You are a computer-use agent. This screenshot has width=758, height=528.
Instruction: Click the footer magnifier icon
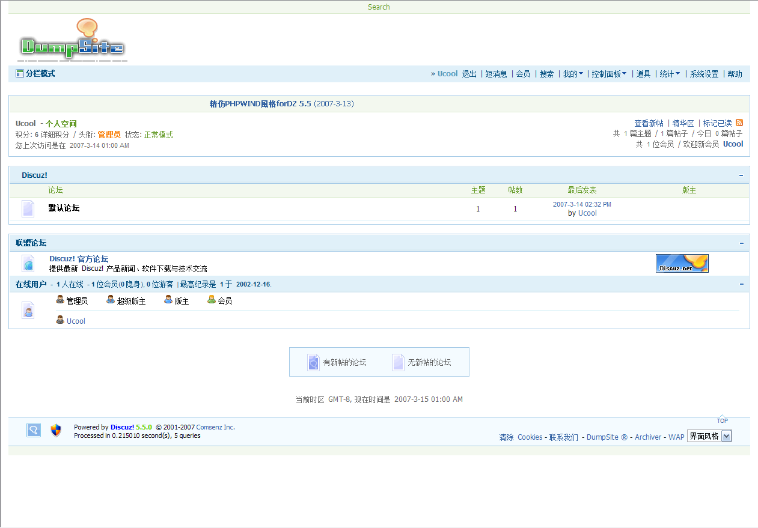pyautogui.click(x=34, y=430)
